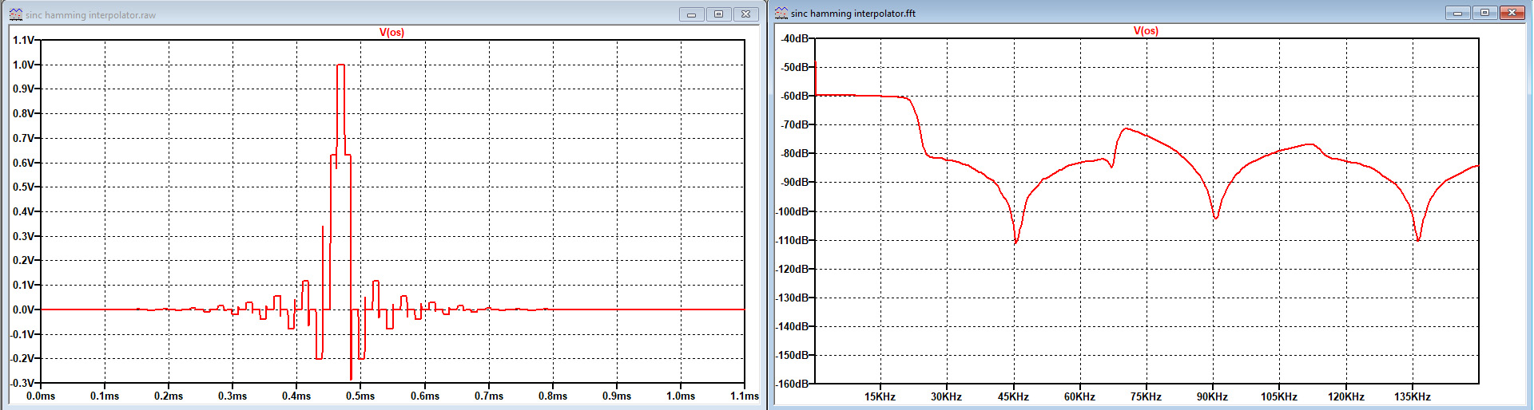Click the FFT notch near 135KHz

(1418, 239)
